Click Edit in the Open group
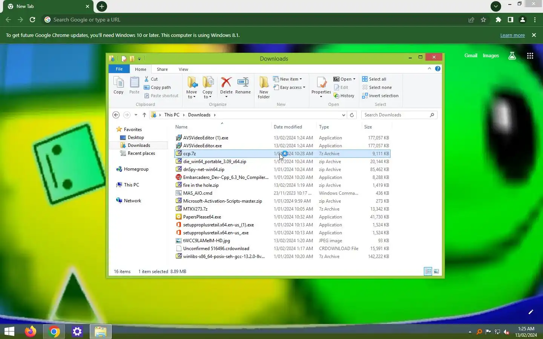 click(x=341, y=87)
